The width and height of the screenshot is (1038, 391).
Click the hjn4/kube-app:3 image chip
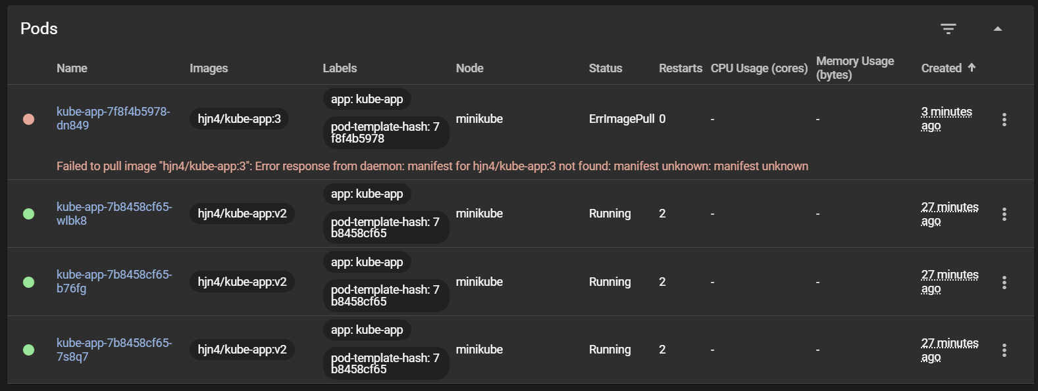(x=239, y=119)
